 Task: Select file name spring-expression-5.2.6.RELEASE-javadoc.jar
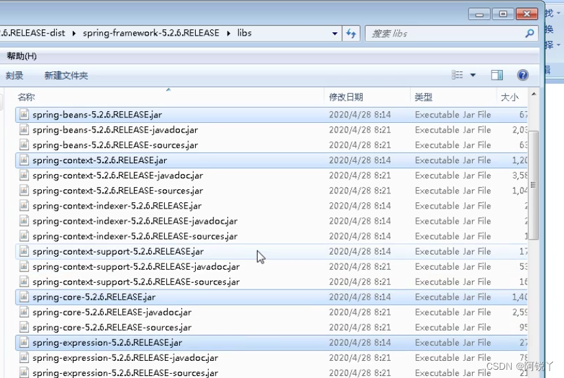[125, 358]
